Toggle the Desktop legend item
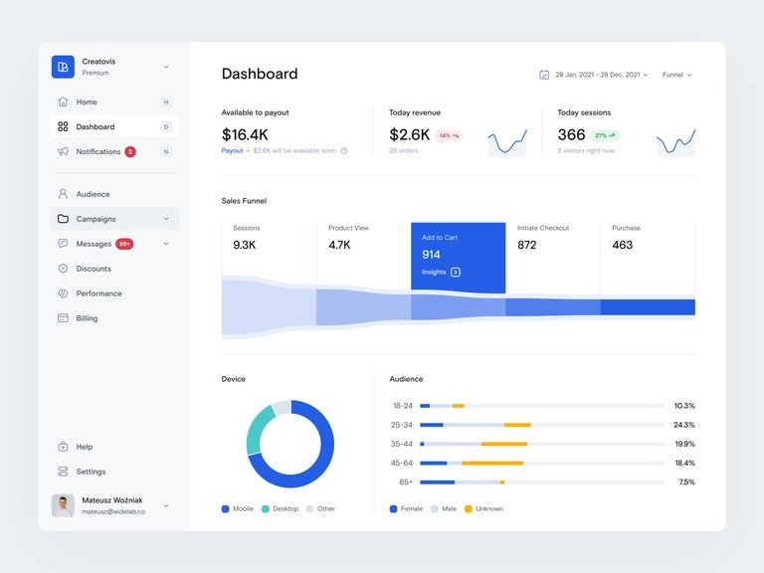 pyautogui.click(x=281, y=508)
